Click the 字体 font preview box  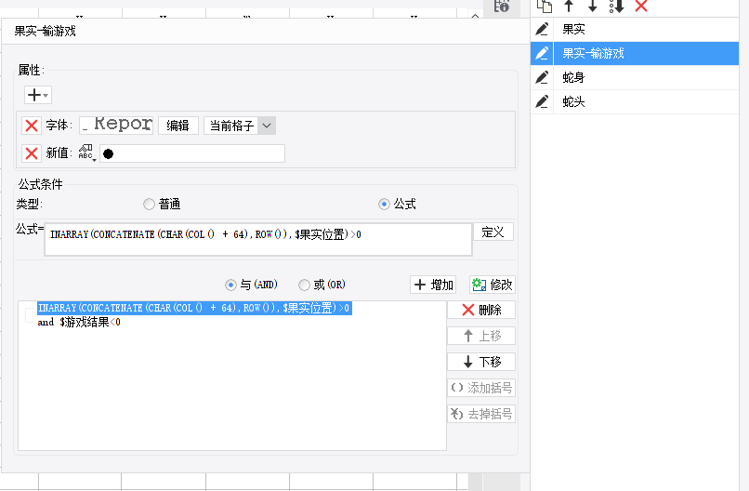coord(116,126)
